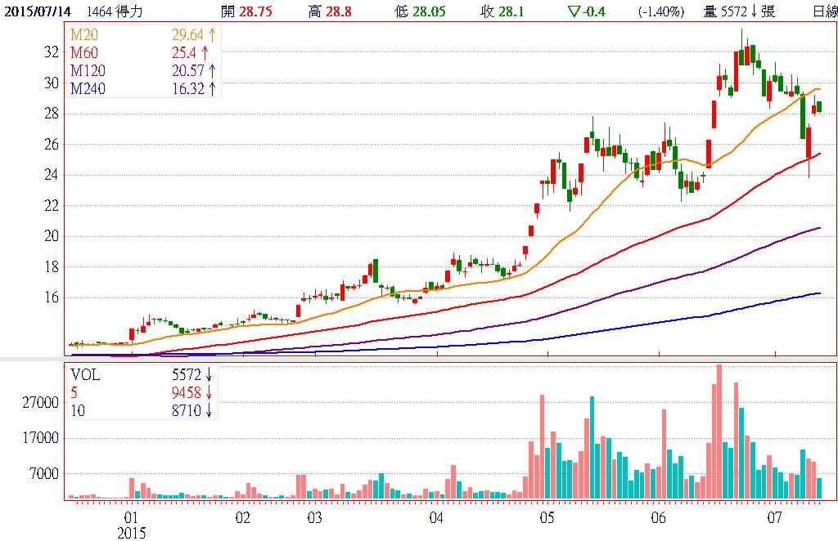The height and width of the screenshot is (541, 838).
Task: Click the red down arrow beside 9458
Action: coord(209,393)
